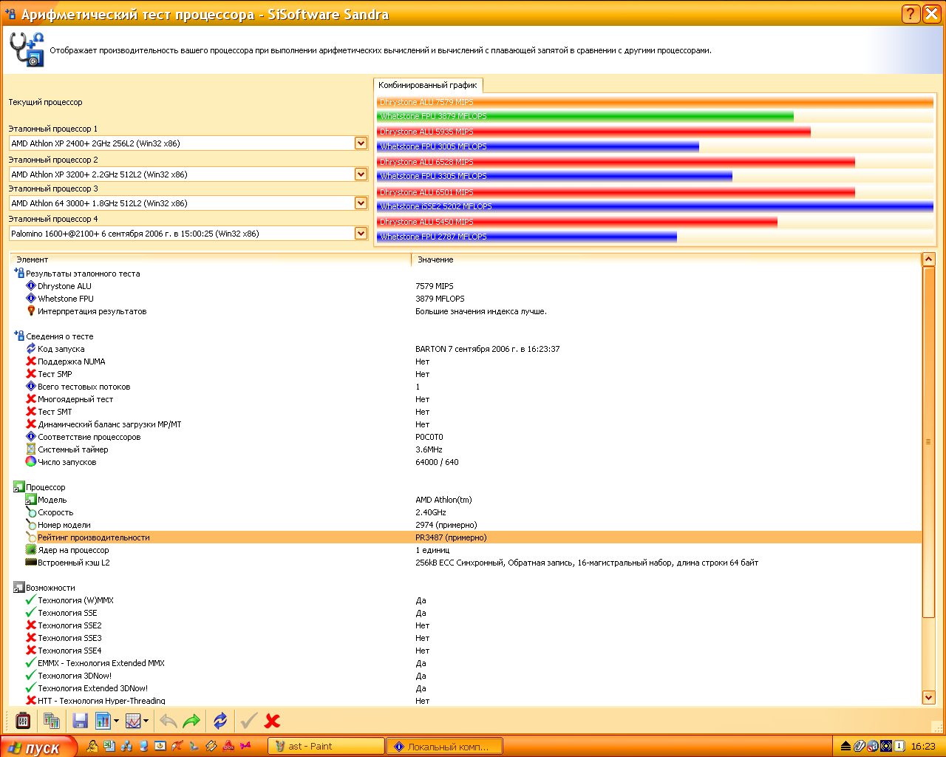Open the Palomino 1600+@2100+ dropdown

tap(361, 234)
